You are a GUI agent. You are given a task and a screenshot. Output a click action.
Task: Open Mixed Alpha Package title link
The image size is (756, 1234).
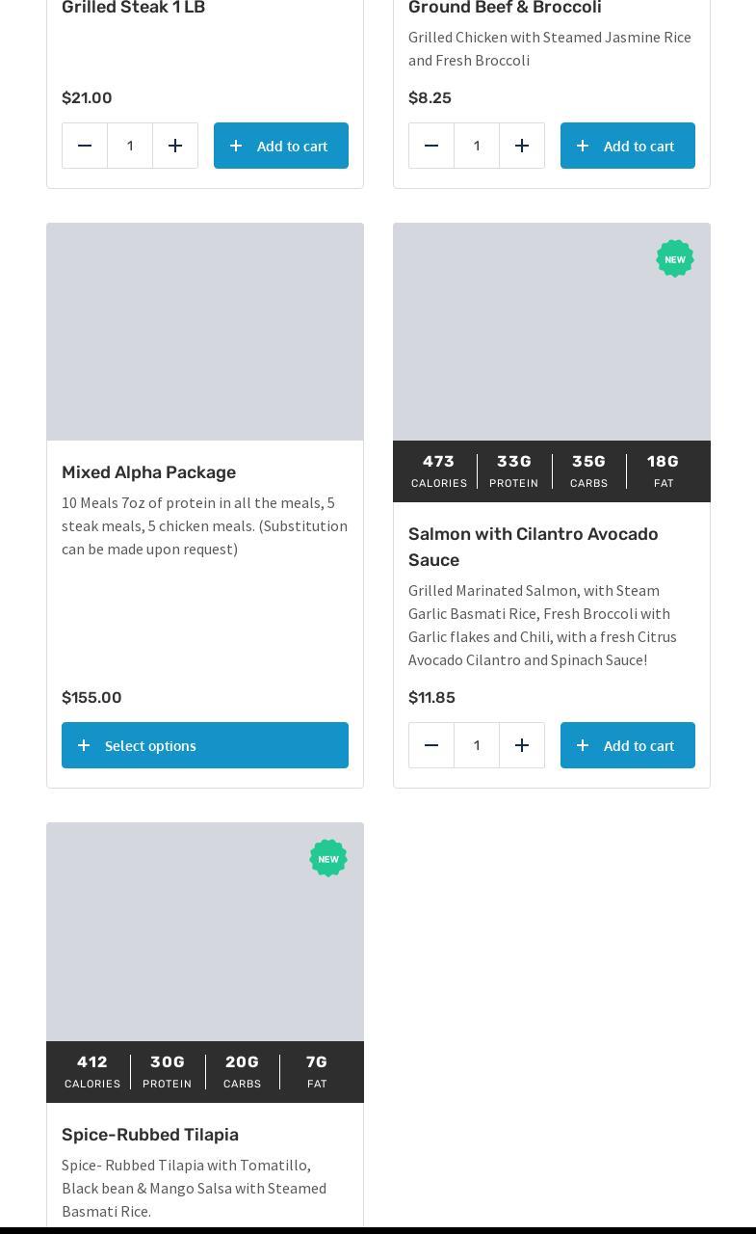click(x=148, y=472)
